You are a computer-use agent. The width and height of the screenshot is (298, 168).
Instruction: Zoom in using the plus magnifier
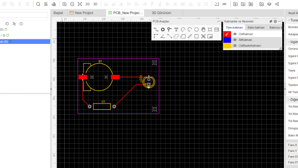(x=64, y=4)
